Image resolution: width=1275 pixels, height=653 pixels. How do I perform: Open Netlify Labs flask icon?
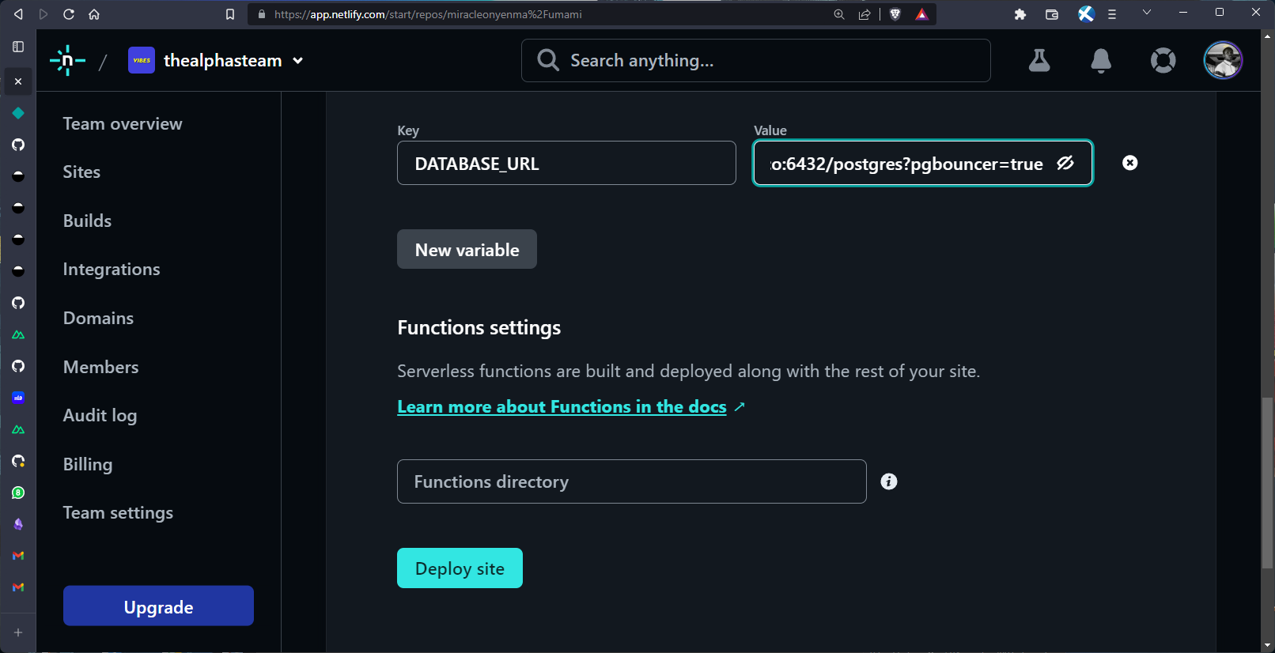pyautogui.click(x=1039, y=61)
